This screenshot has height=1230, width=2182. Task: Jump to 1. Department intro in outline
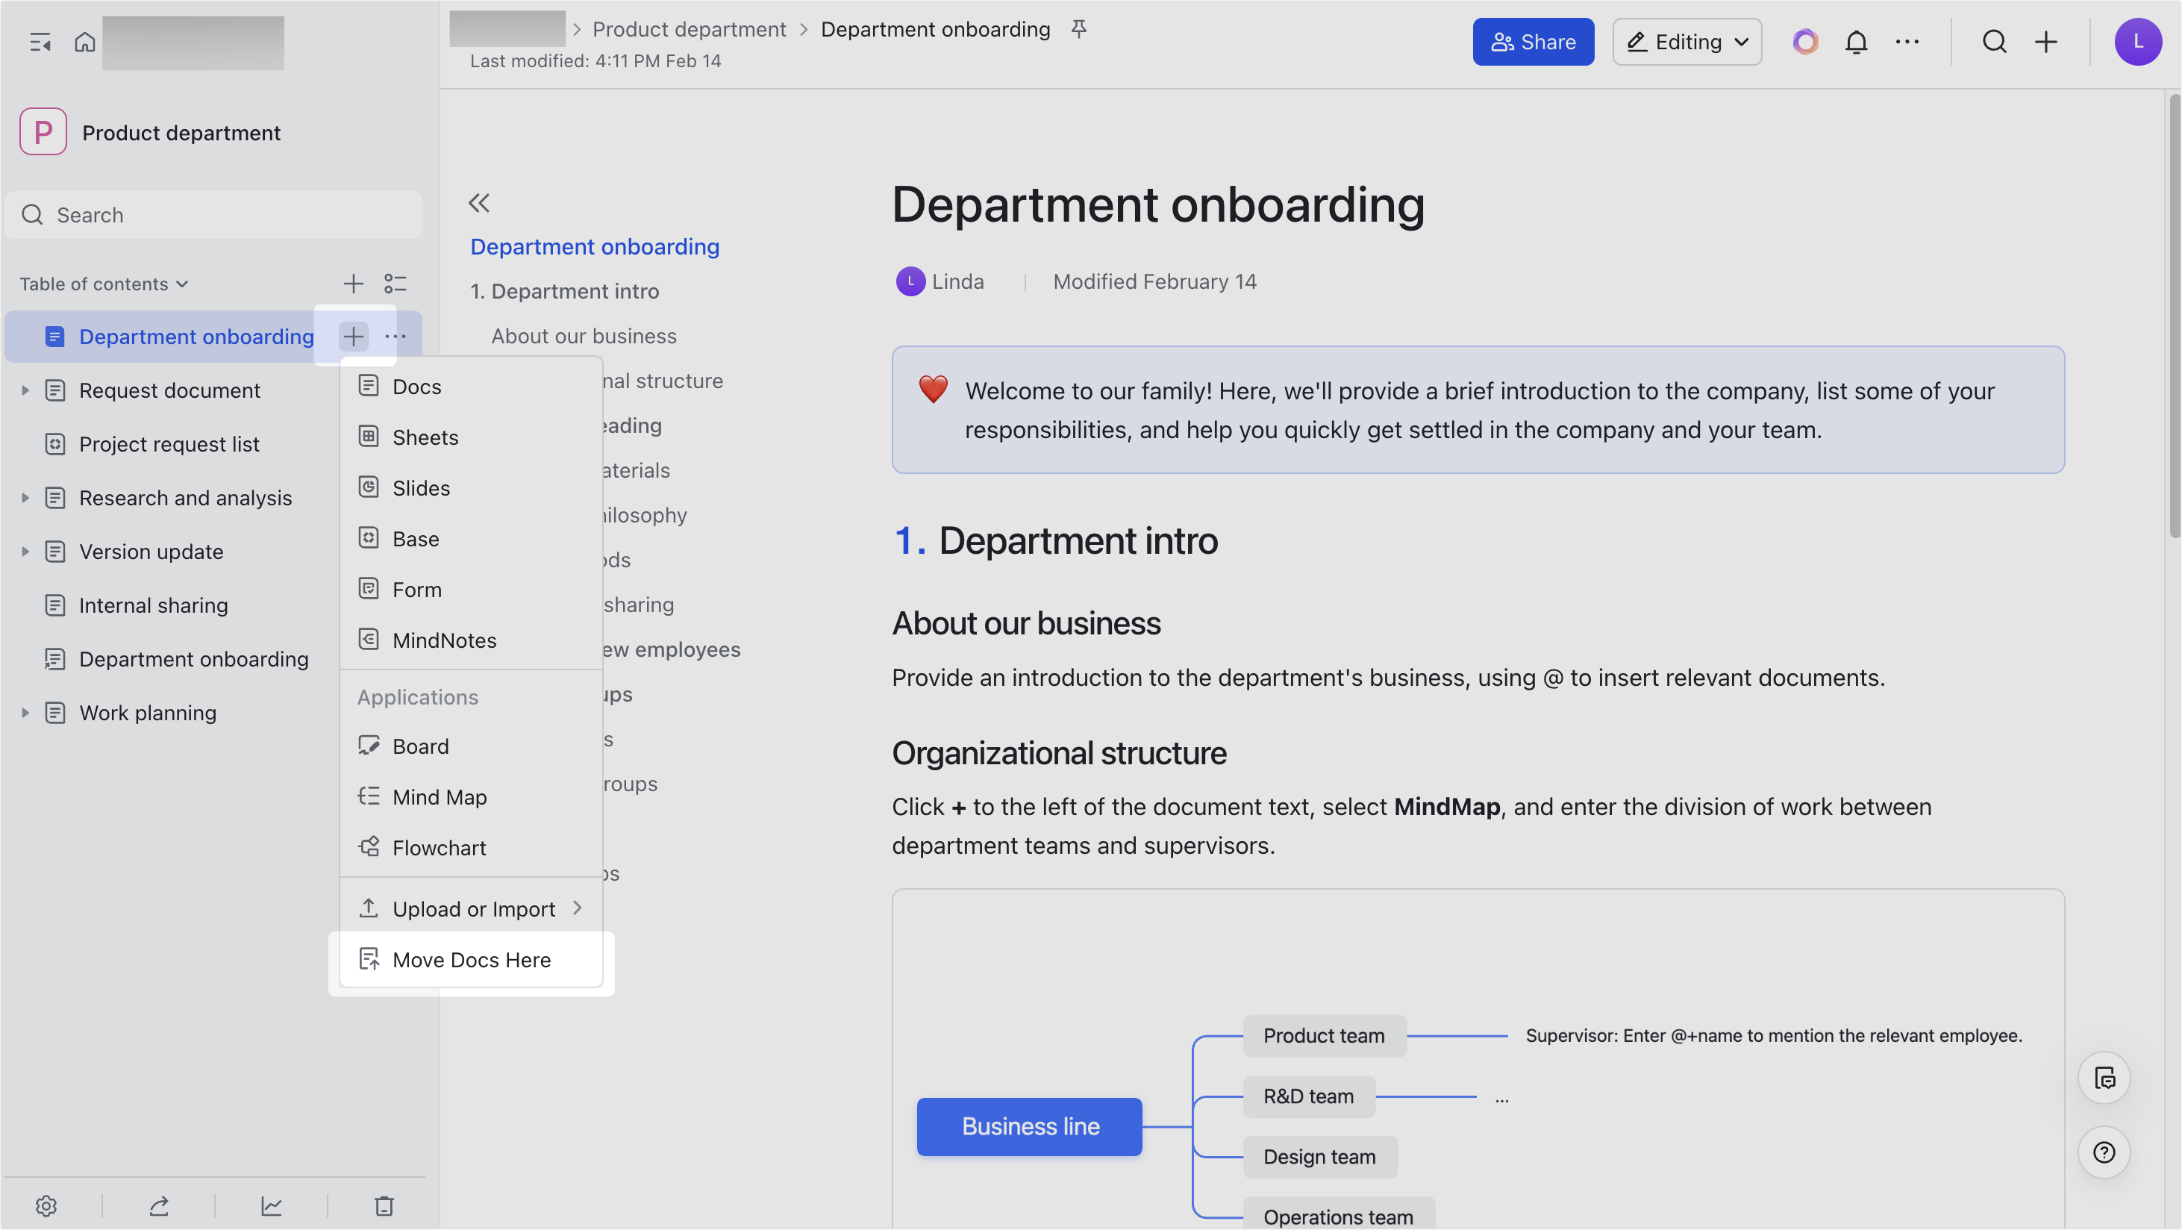coord(565,291)
